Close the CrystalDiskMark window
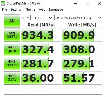Screen dimensions: 106x97 (100, 3)
